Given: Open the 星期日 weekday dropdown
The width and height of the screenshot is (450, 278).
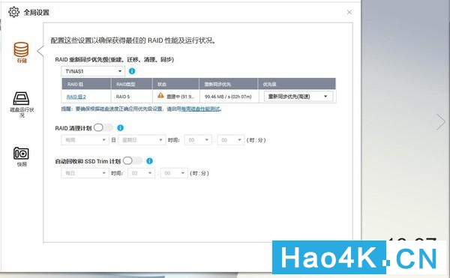Looking at the screenshot, I should [142, 140].
